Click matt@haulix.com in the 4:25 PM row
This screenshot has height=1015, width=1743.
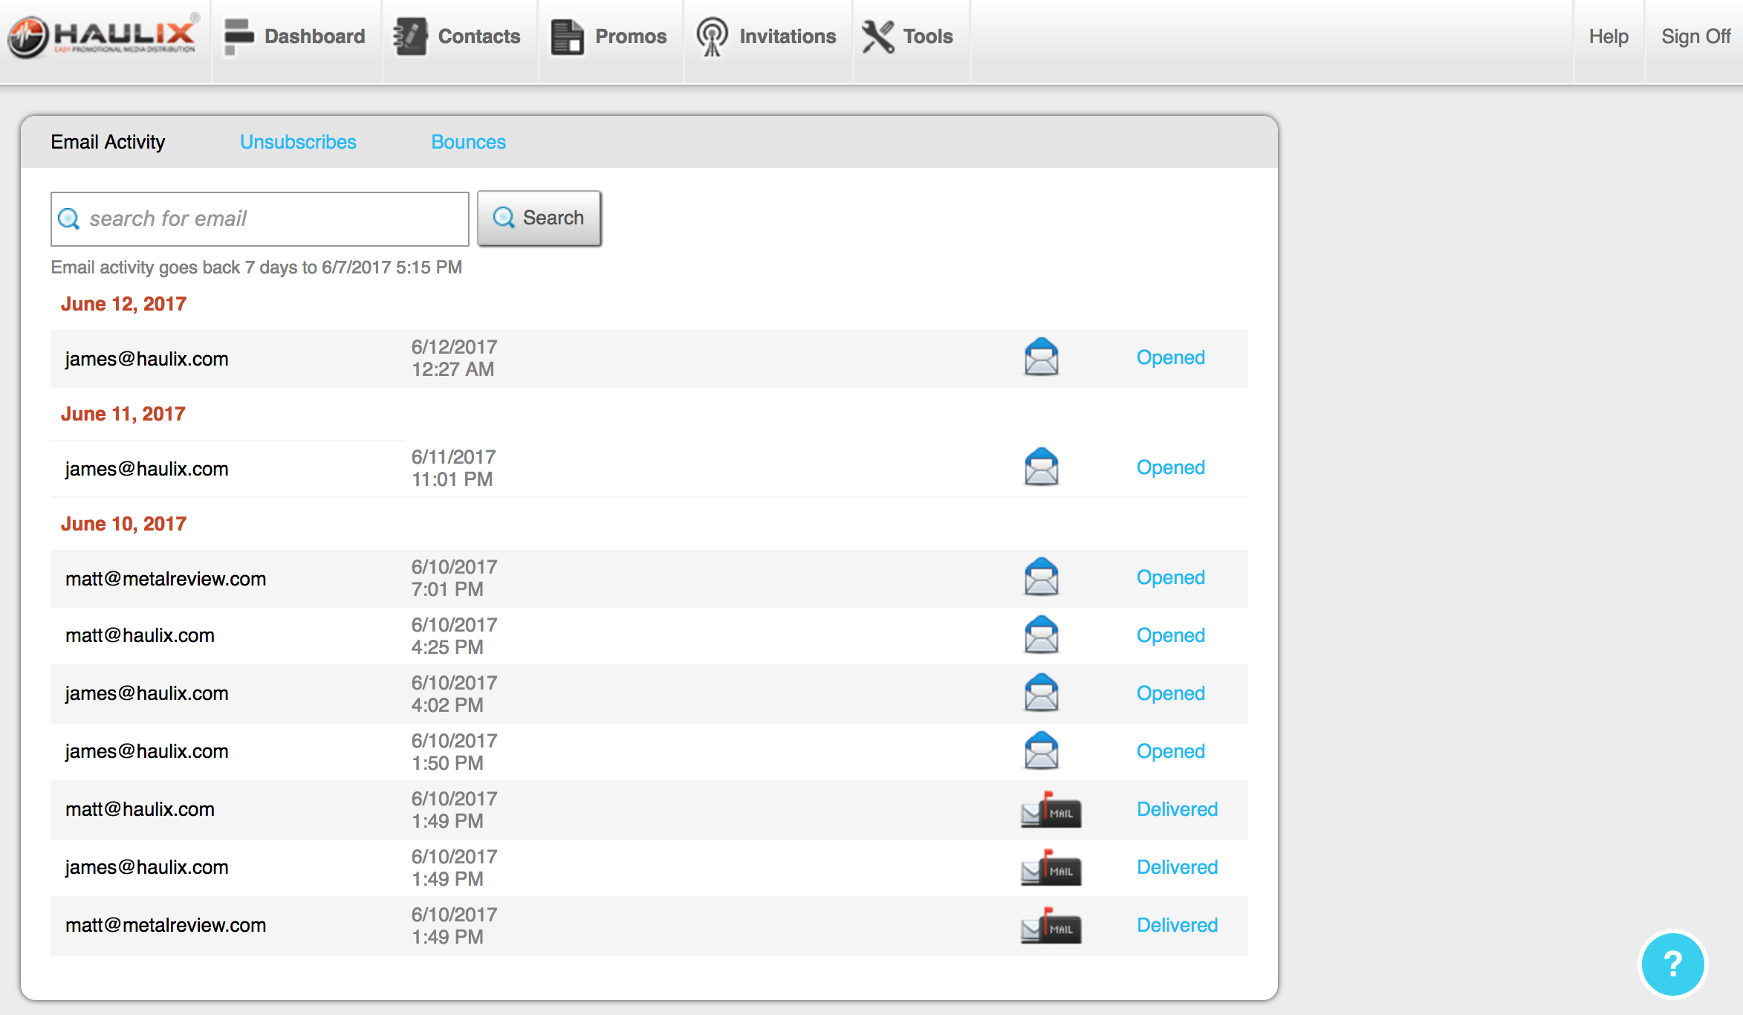coord(140,635)
